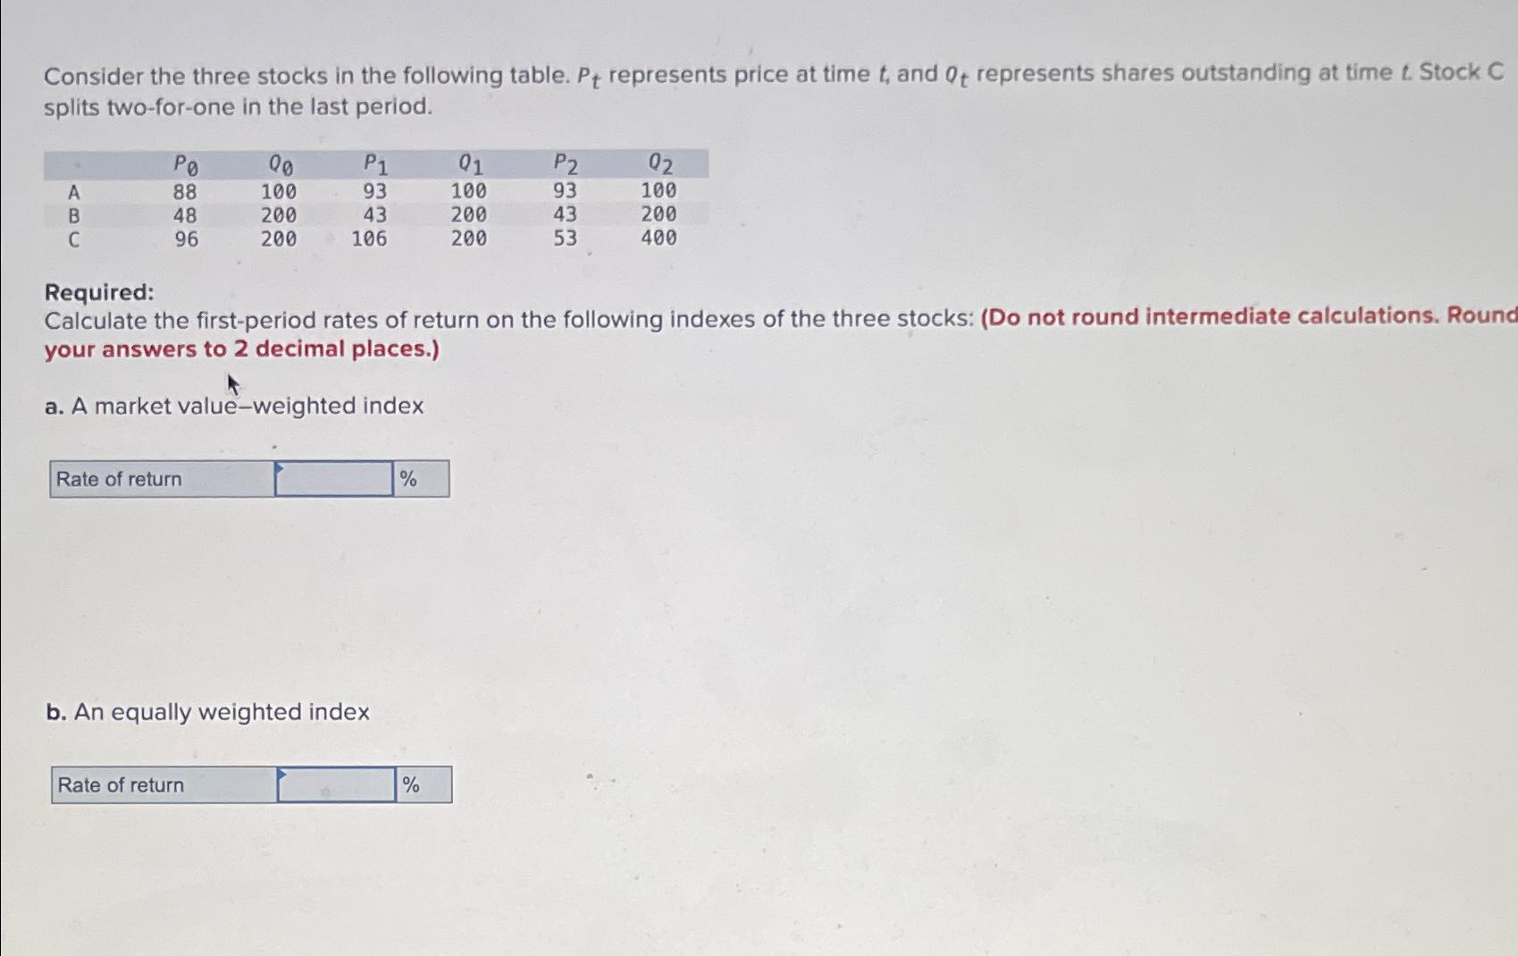Click the Rate of return input field under part b
This screenshot has width=1518, height=956.
[335, 784]
